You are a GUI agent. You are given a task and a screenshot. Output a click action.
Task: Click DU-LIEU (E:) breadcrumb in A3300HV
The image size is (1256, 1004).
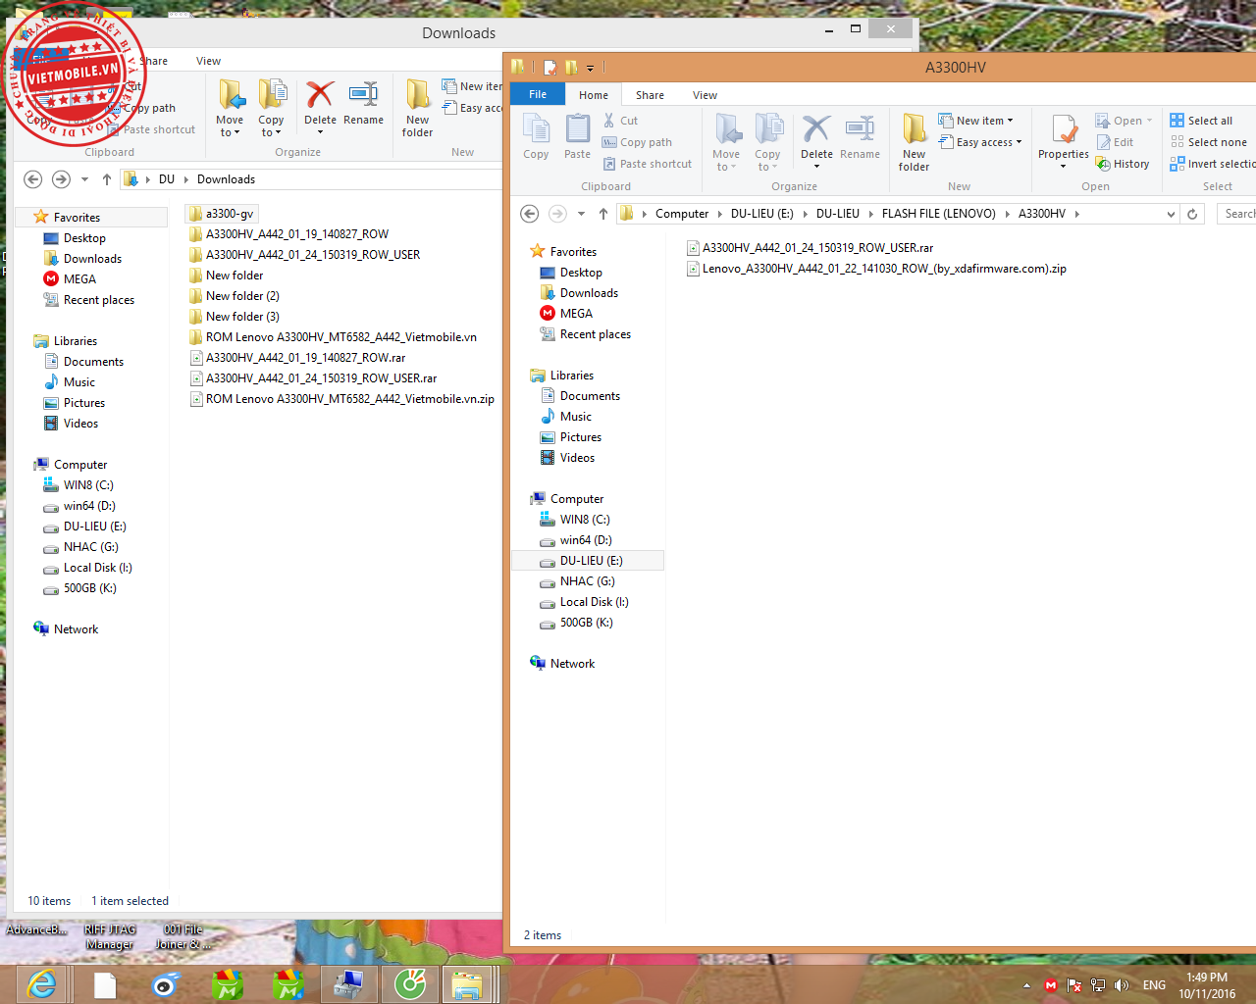[761, 214]
